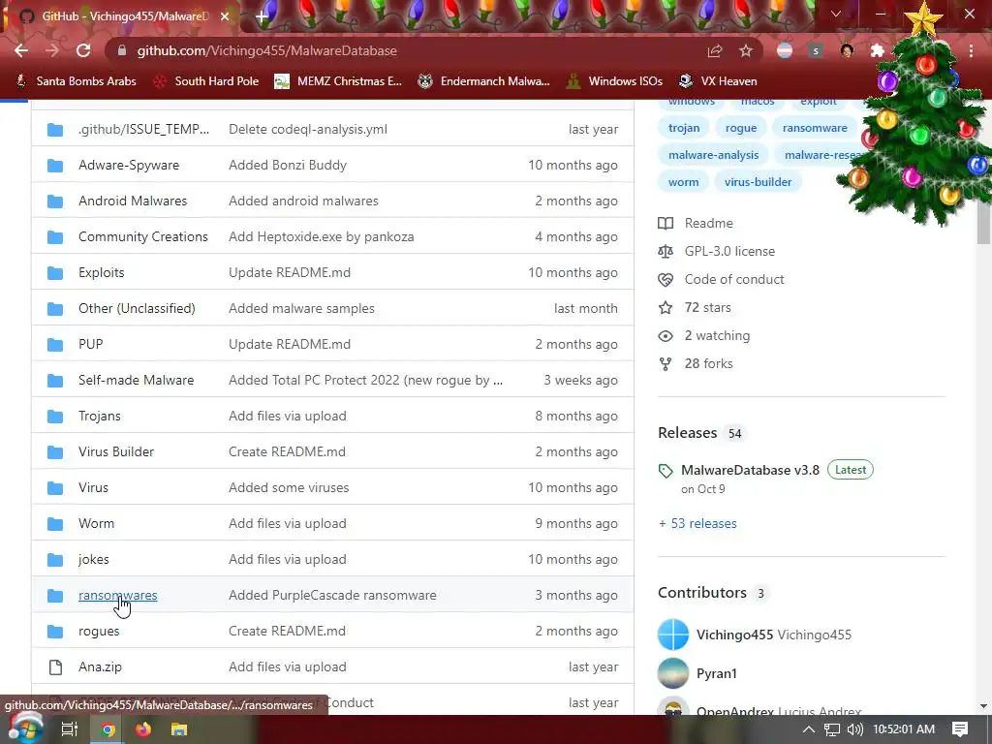Screen dimensions: 992x744
Task: Open the Worm folder
Action: tap(96, 524)
